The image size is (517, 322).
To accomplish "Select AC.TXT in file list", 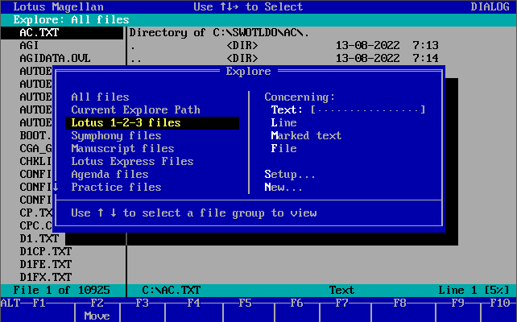I will coord(39,33).
